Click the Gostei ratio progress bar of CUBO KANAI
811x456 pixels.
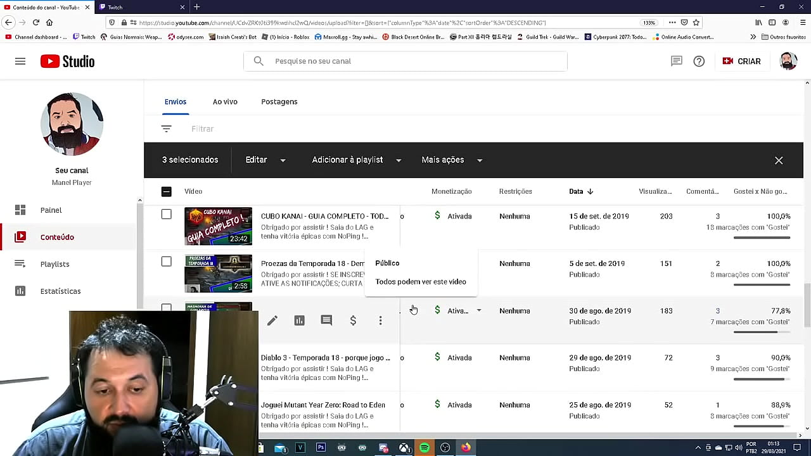click(762, 237)
